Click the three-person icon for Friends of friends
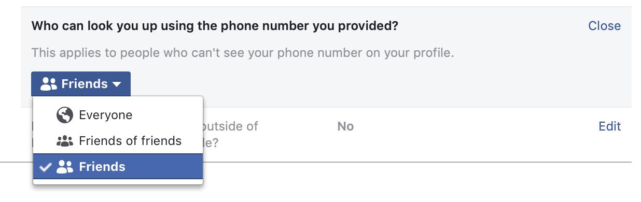This screenshot has height=202, width=641. (x=65, y=141)
